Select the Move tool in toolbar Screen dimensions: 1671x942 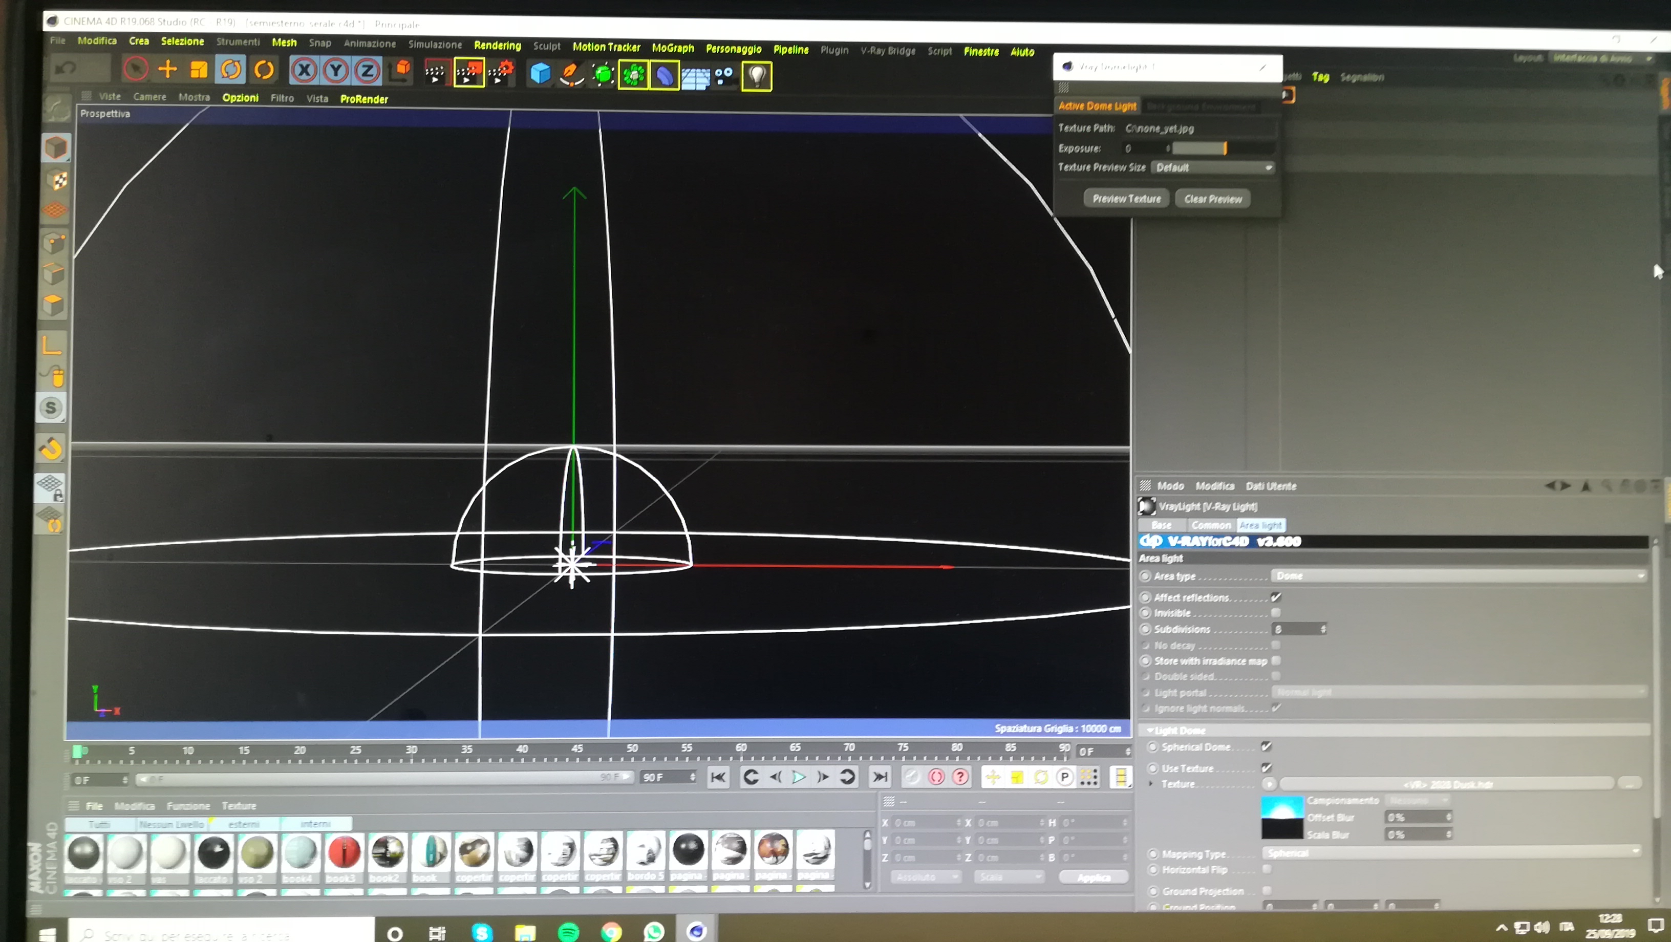167,70
